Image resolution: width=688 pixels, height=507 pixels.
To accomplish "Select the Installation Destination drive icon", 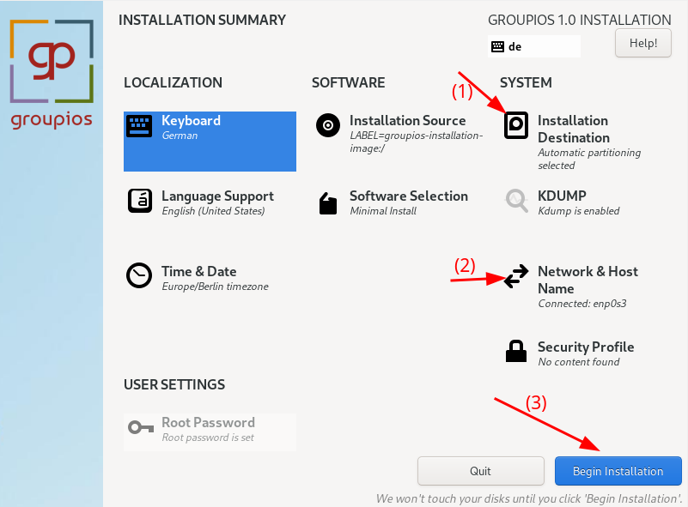I will (x=516, y=125).
